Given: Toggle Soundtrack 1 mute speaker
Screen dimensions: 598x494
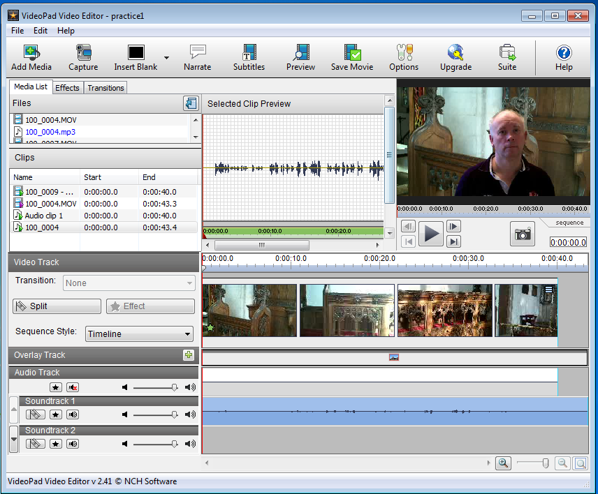Looking at the screenshot, I should tap(73, 414).
